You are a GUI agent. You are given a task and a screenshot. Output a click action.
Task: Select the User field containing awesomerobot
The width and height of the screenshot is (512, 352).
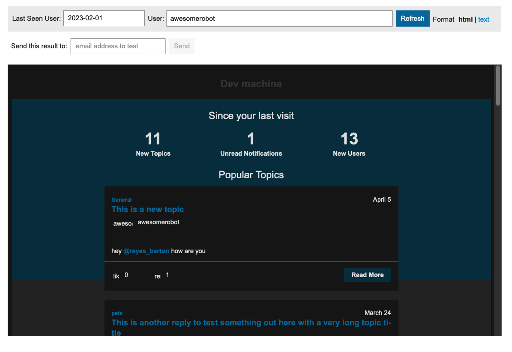pyautogui.click(x=279, y=18)
